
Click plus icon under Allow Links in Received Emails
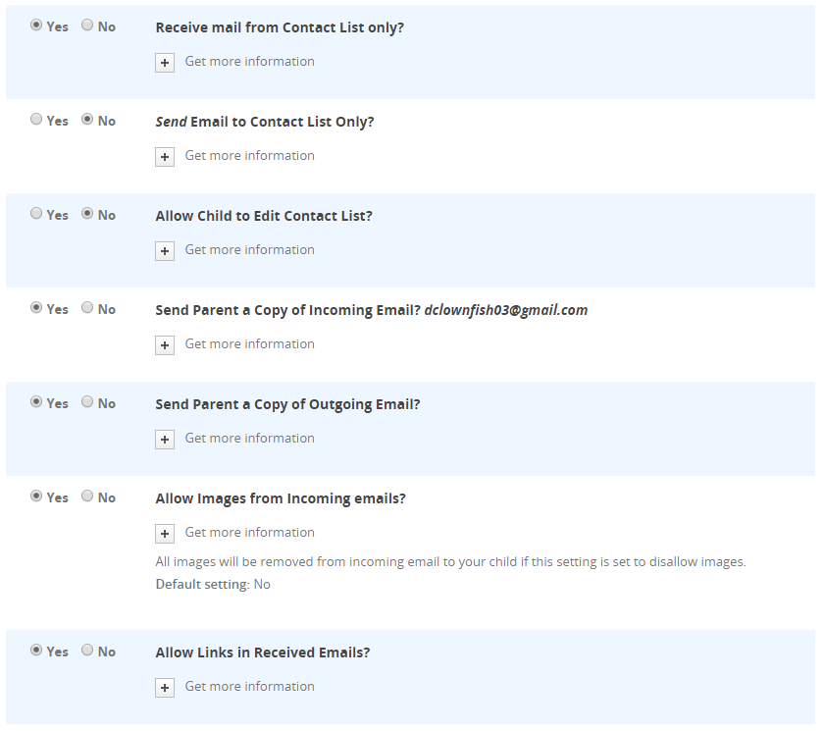coord(165,687)
